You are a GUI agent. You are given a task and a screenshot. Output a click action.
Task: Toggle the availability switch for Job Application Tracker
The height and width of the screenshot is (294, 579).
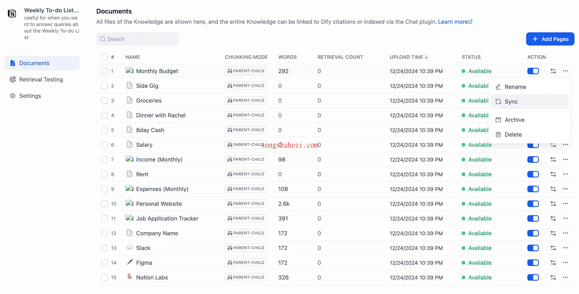tap(533, 218)
